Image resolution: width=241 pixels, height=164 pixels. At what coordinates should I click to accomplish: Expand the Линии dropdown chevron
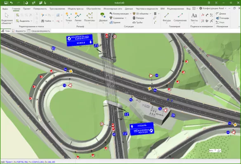[78, 23]
